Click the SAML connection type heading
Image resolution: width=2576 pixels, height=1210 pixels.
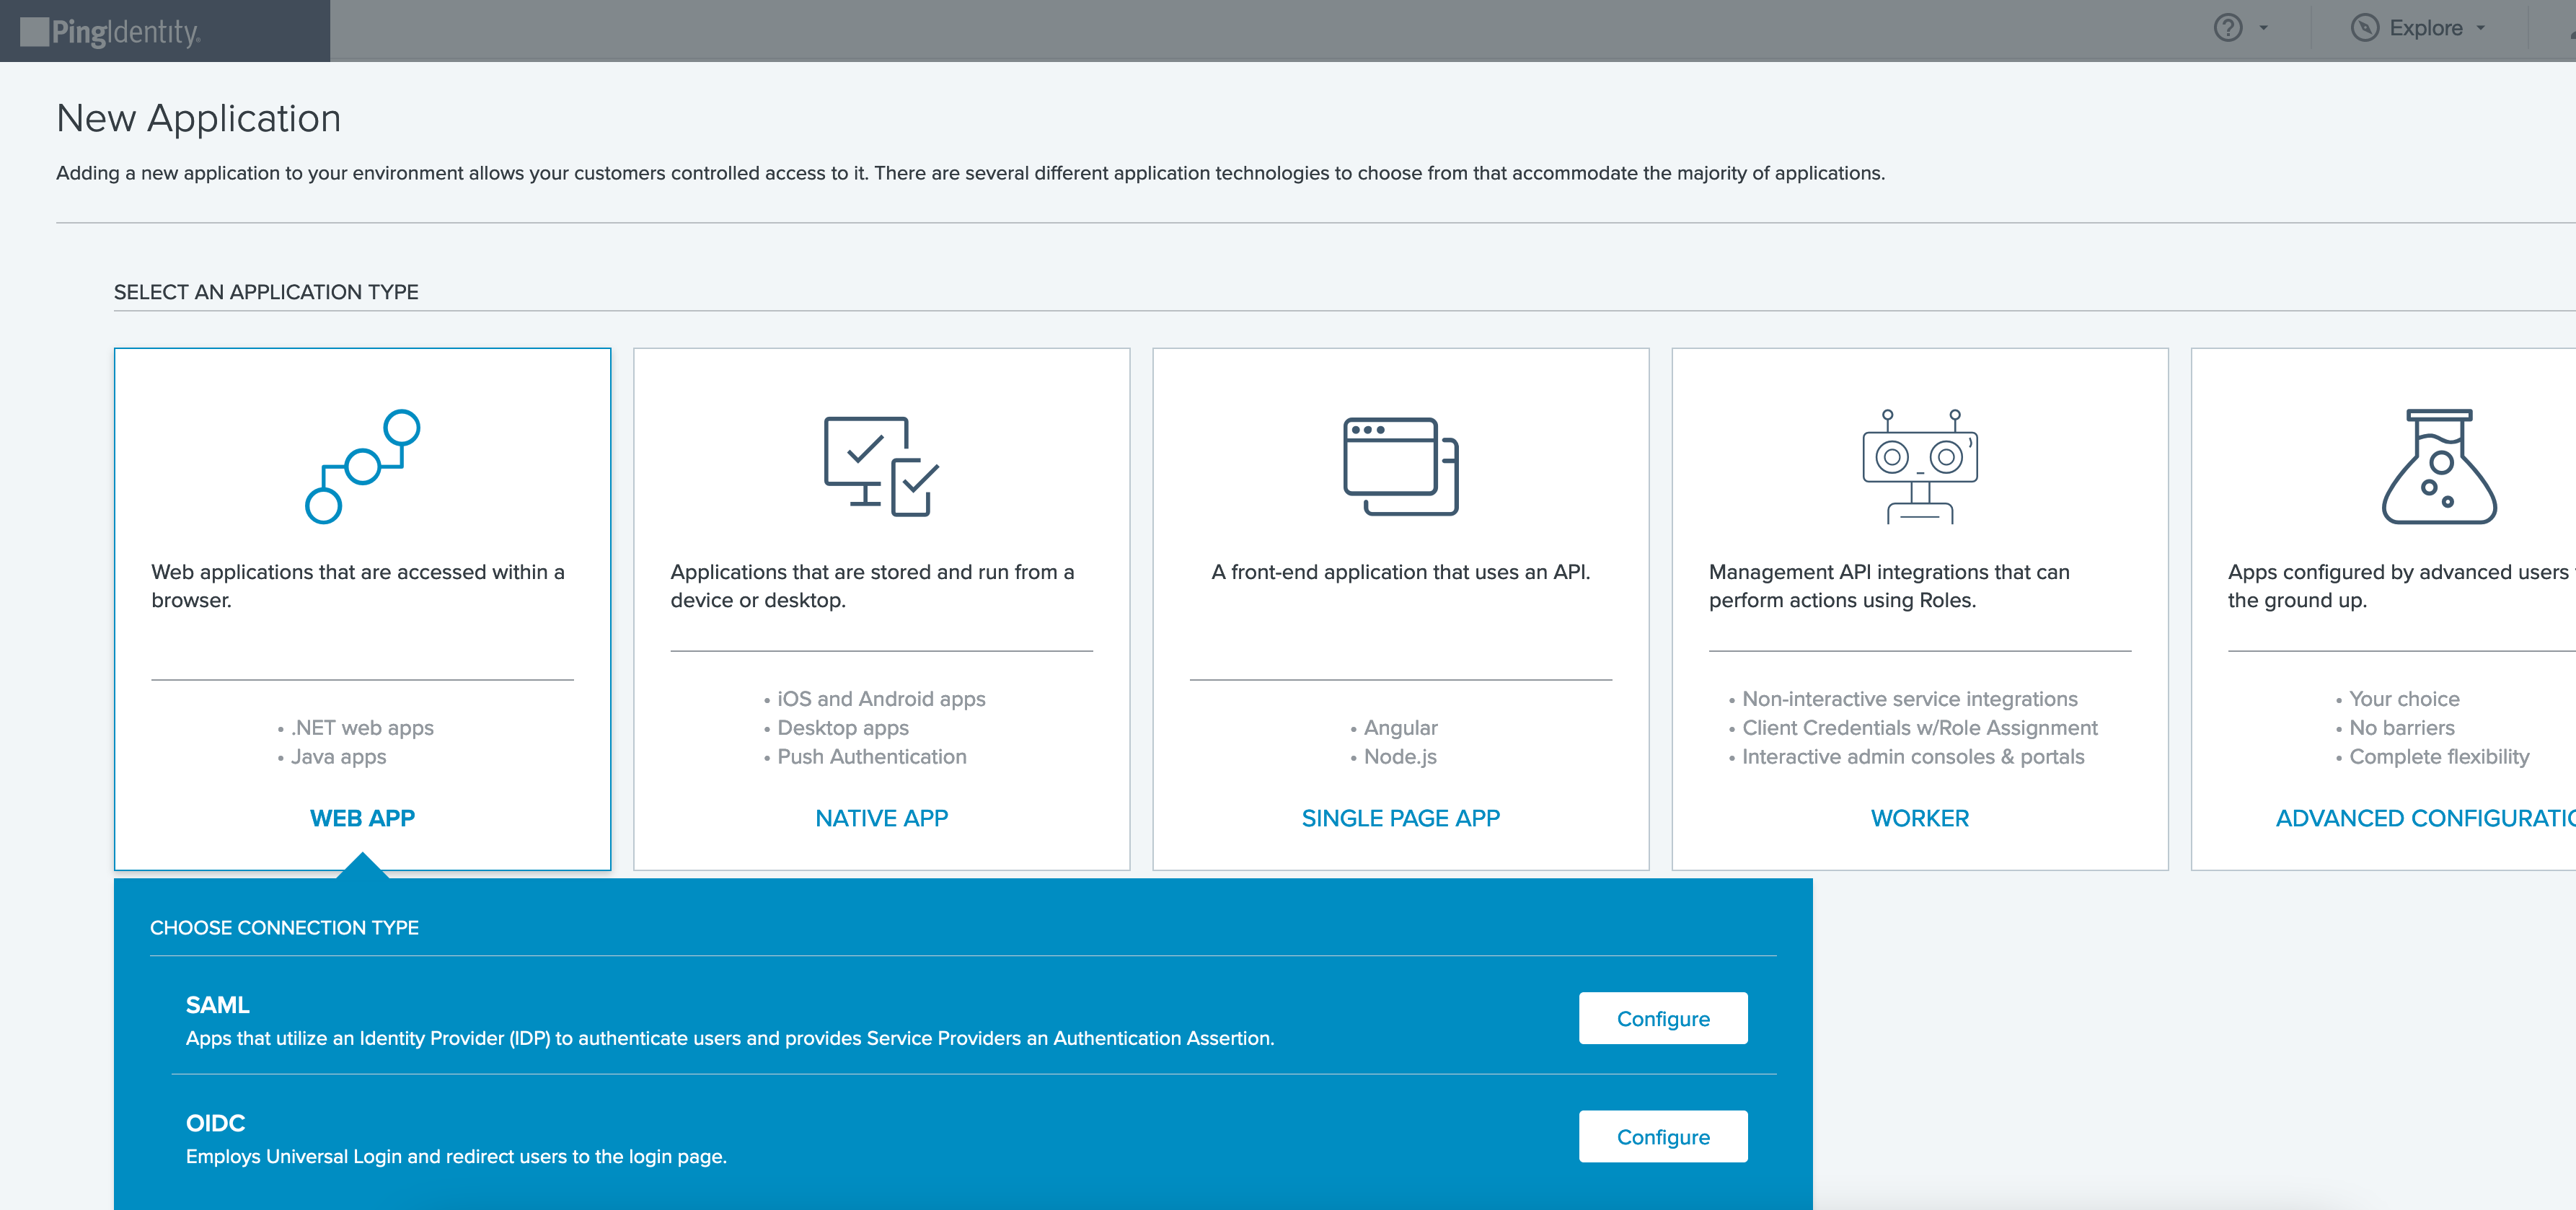pos(217,1004)
